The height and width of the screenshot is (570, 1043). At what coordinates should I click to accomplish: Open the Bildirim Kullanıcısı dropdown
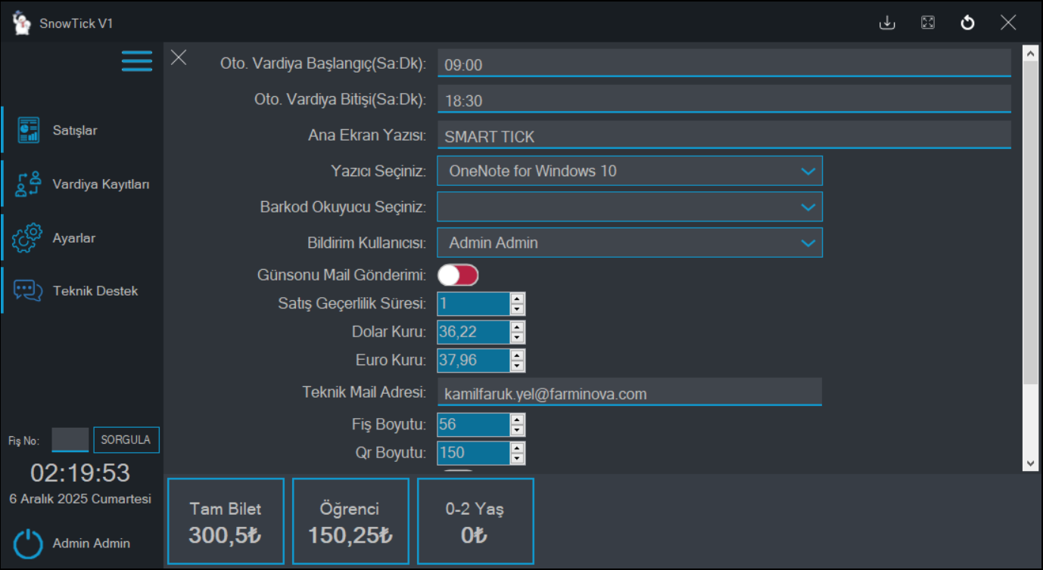click(x=629, y=243)
